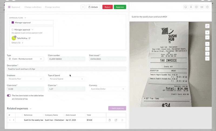Screen dimensions: 216x131
Task: Click the purple Approval status square
Action: point(9,7)
